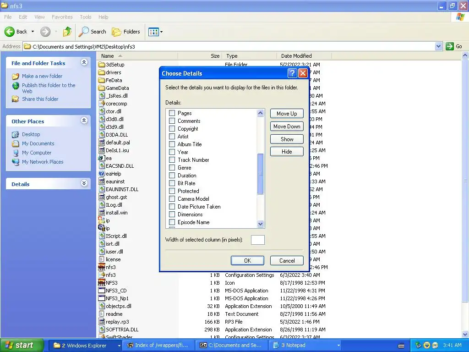The image size is (469, 352).
Task: Open the Edit menu
Action: [x=23, y=17]
